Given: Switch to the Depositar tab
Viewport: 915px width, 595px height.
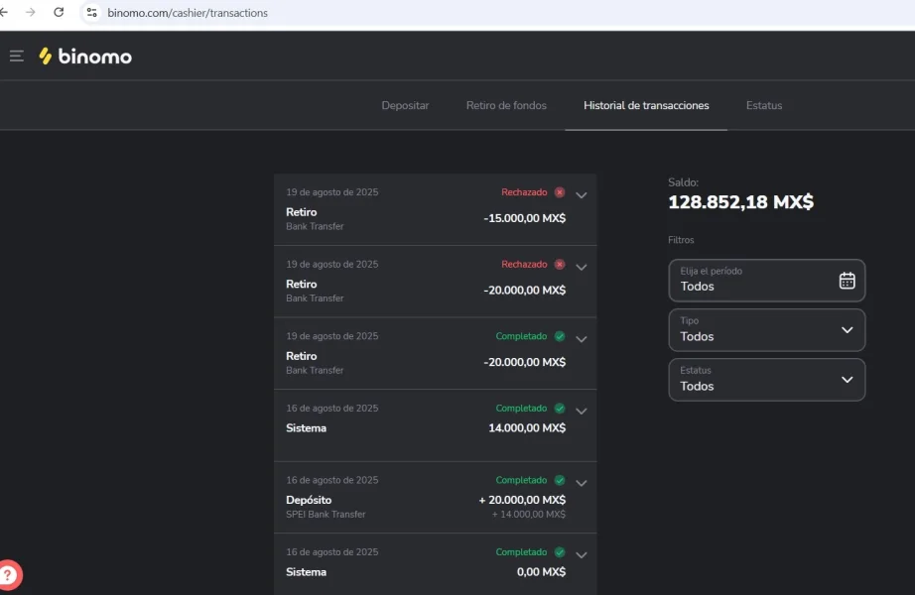Looking at the screenshot, I should pyautogui.click(x=405, y=105).
